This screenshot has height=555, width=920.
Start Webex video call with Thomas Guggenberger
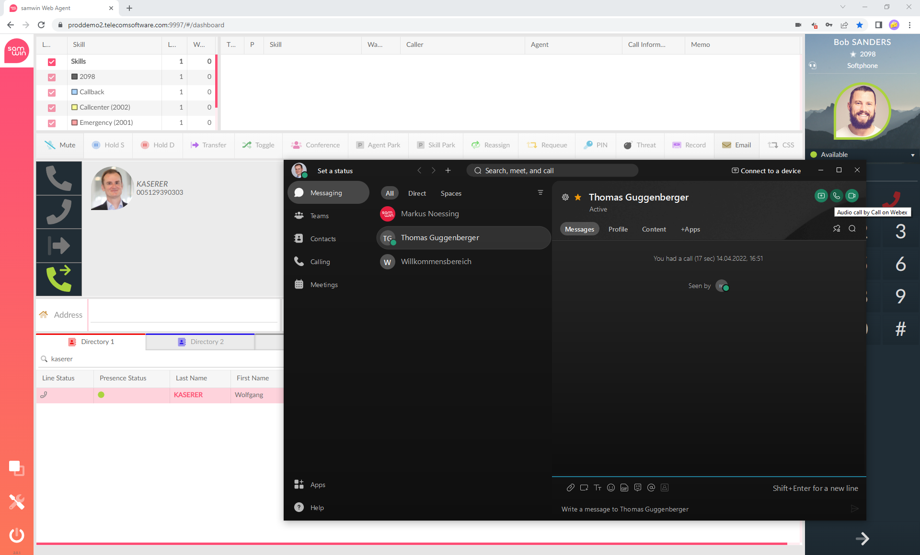[x=852, y=196]
